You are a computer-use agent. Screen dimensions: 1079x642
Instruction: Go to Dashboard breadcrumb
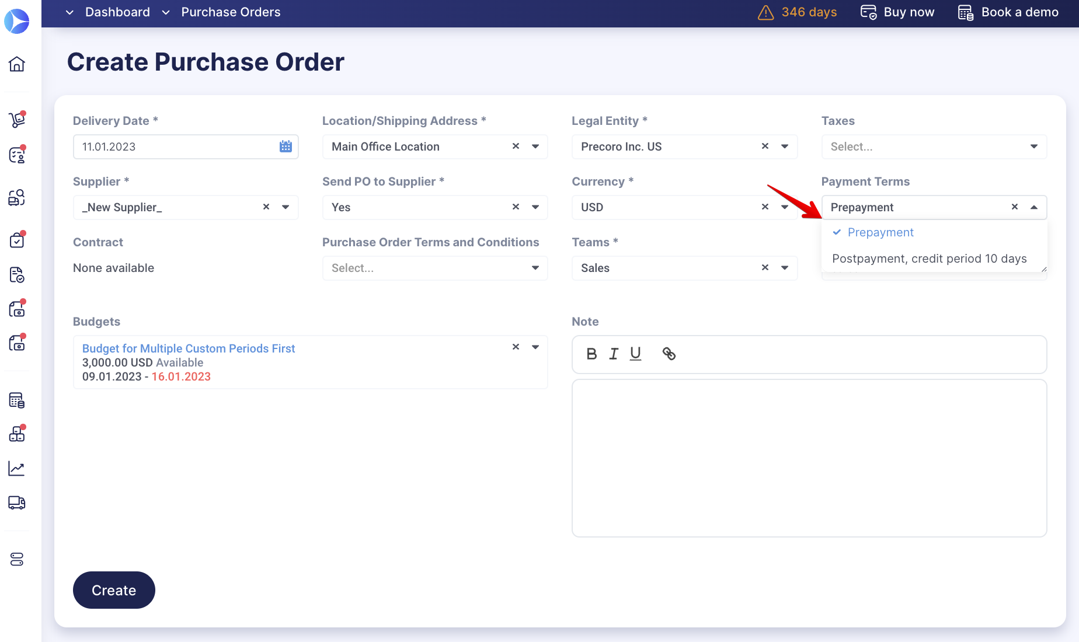click(117, 12)
